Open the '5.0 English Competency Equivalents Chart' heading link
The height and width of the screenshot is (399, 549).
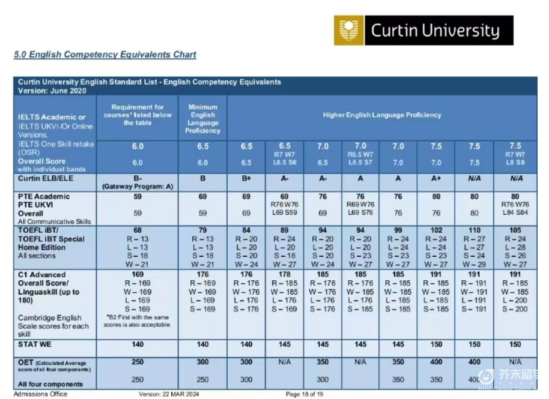coord(105,55)
